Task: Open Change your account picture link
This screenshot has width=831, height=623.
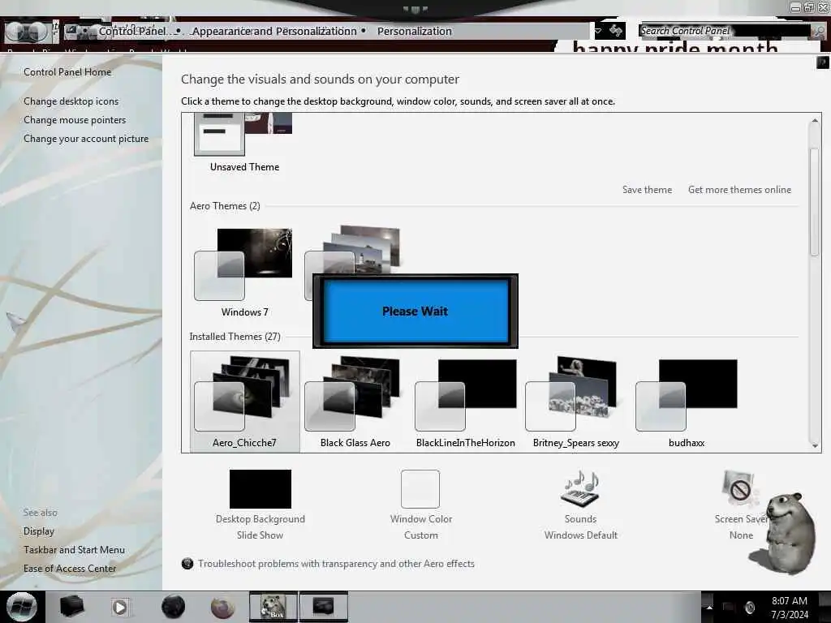Action: tap(86, 138)
